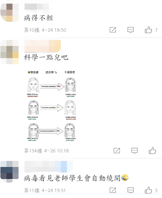The image size is (162, 198).
Task: Select the comment text 病得不輕
Action: 38,18
